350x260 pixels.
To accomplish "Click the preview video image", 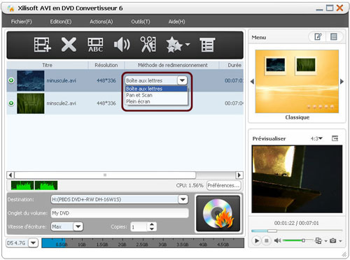I will [x=297, y=179].
